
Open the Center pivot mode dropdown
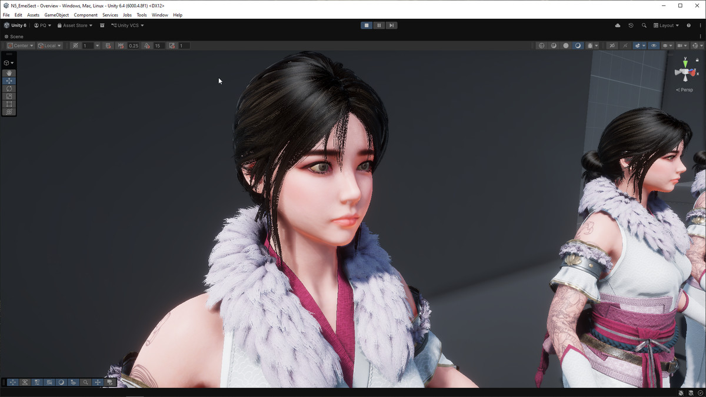tap(21, 46)
